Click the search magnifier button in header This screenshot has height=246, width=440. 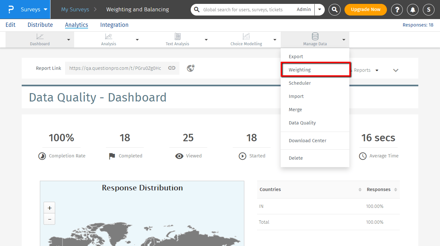pos(334,10)
